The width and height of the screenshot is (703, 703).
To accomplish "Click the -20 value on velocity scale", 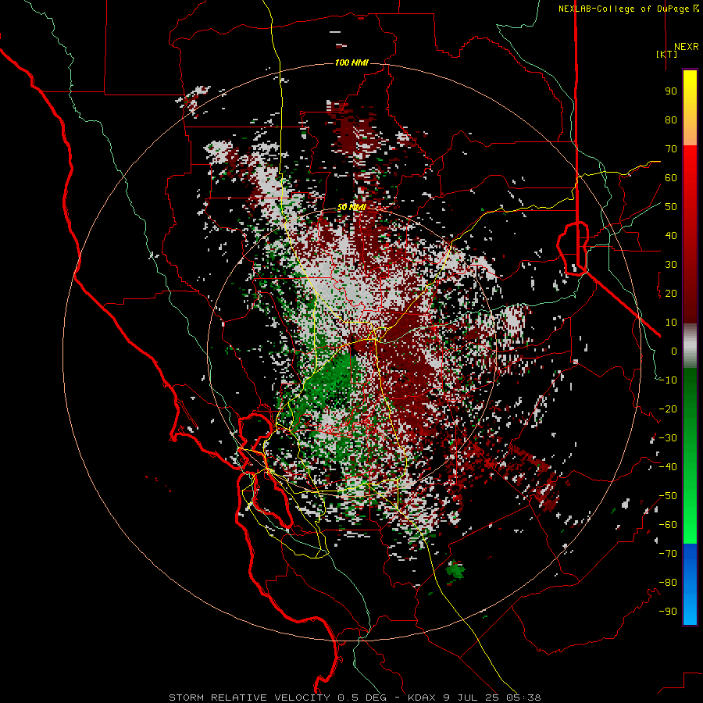I will pos(668,409).
